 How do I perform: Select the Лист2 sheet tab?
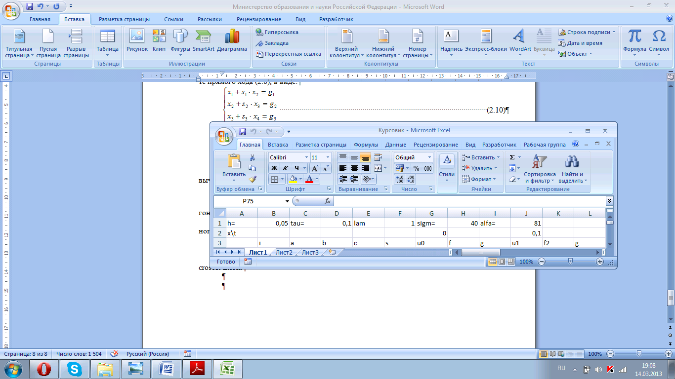tap(284, 252)
